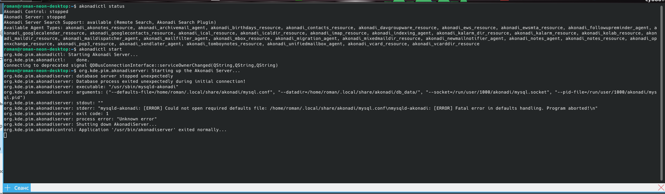Click 'Akonadi Server Search Support: available' line

pyautogui.click(x=110, y=23)
